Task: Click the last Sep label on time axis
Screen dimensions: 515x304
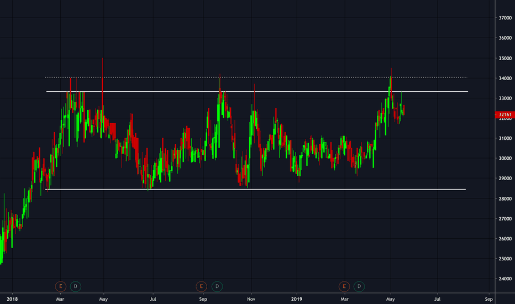Action: coord(488,299)
